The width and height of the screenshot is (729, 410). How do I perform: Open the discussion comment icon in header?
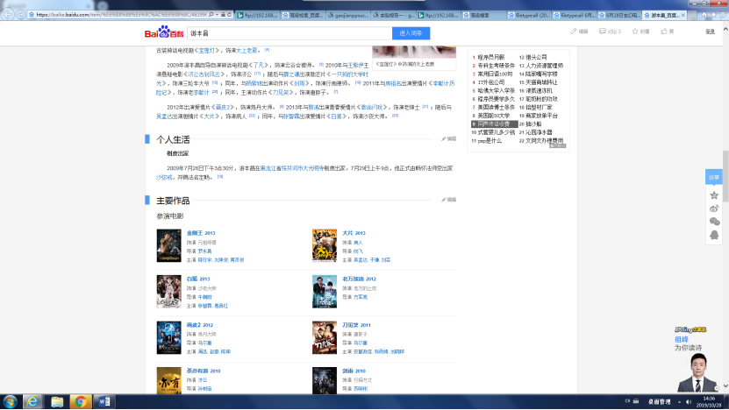click(x=603, y=32)
